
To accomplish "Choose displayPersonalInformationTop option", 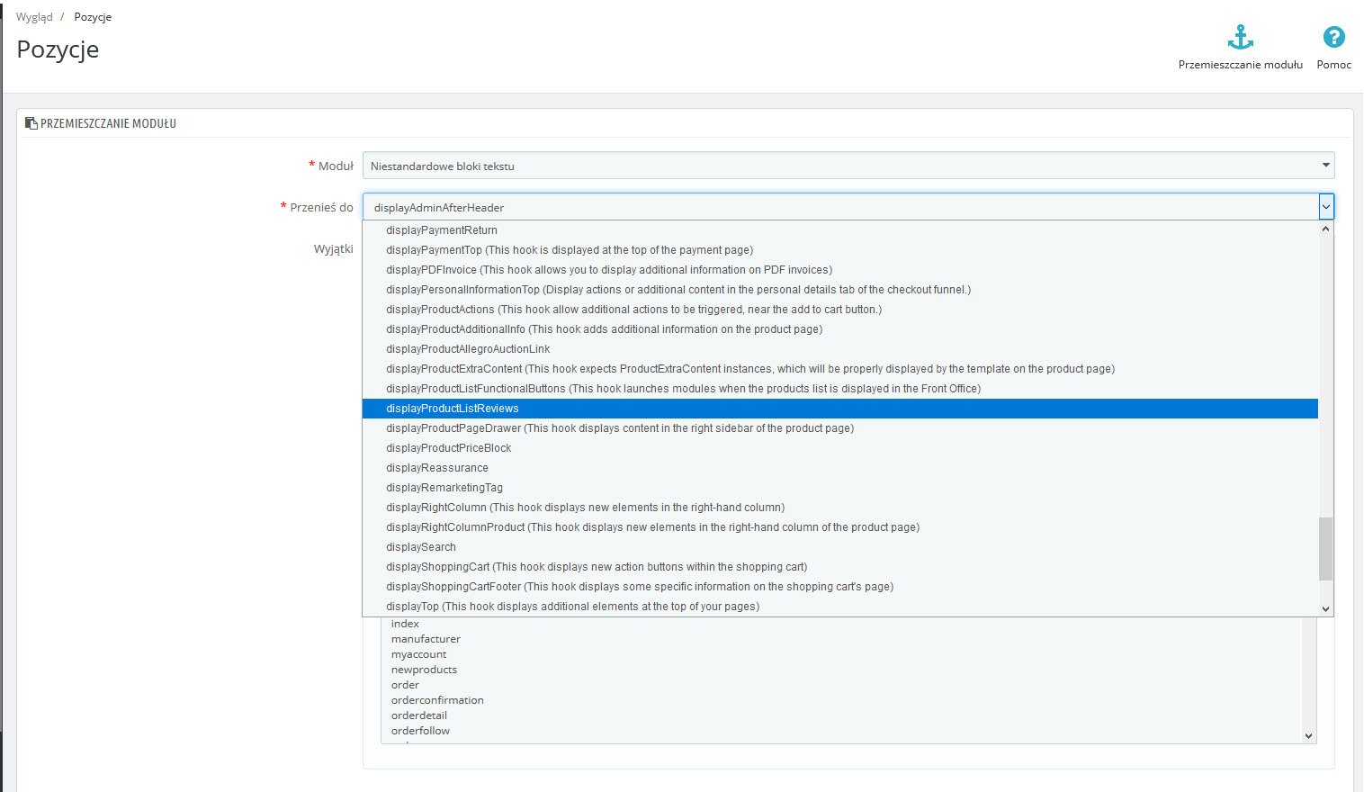I will coord(840,290).
